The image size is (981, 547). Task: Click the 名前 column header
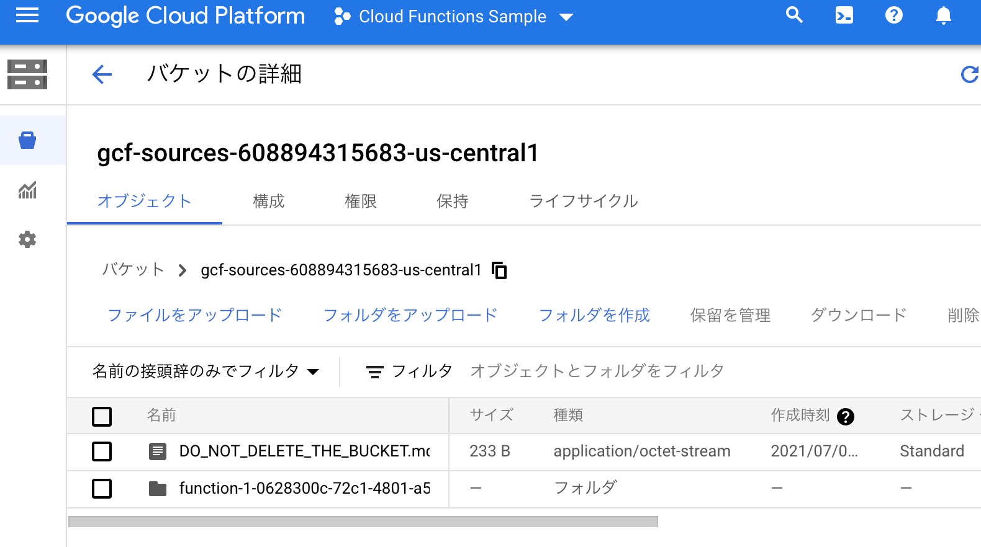[x=161, y=415]
